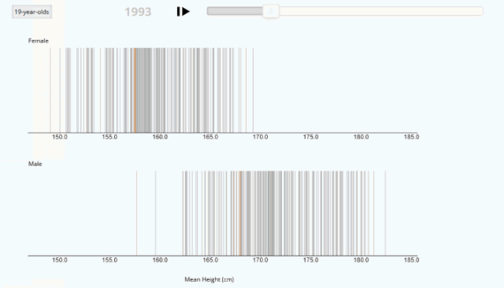
Task: Select the orange highlighted line in Female chart
Action: coord(135,90)
